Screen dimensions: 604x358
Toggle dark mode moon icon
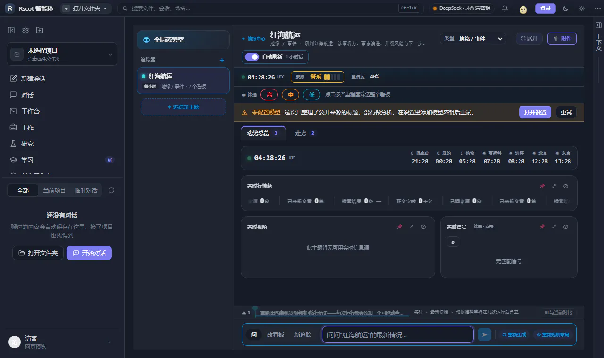[x=566, y=8]
